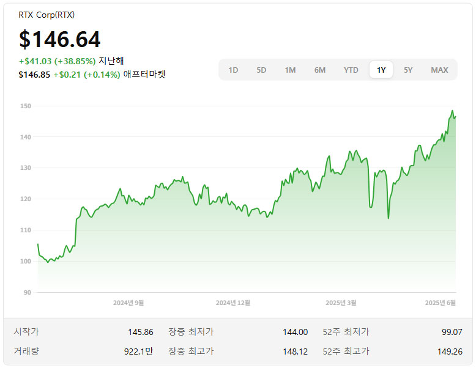Click the 52주 최저가 value 99.07
Viewport: 476px width, 368px height.
pyautogui.click(x=452, y=332)
